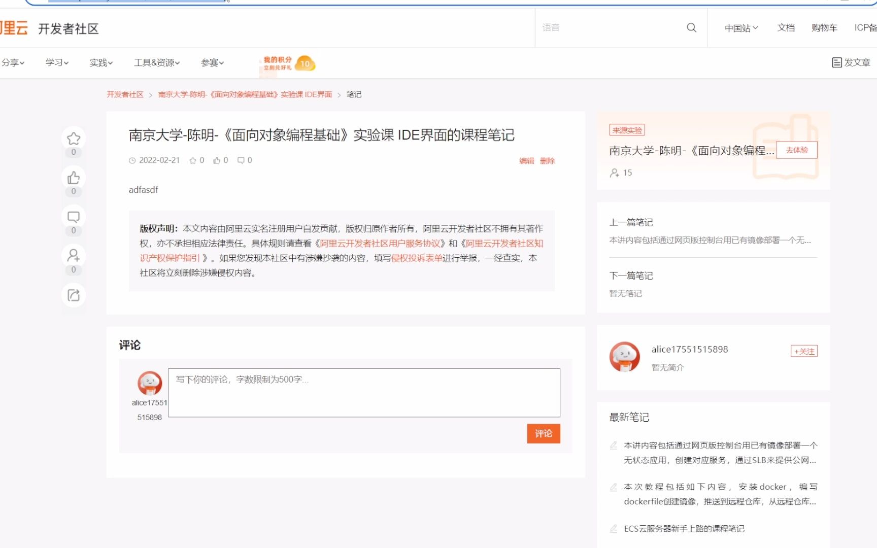The height and width of the screenshot is (548, 877).
Task: Open alice17551515898 avatar in author card
Action: (x=625, y=357)
